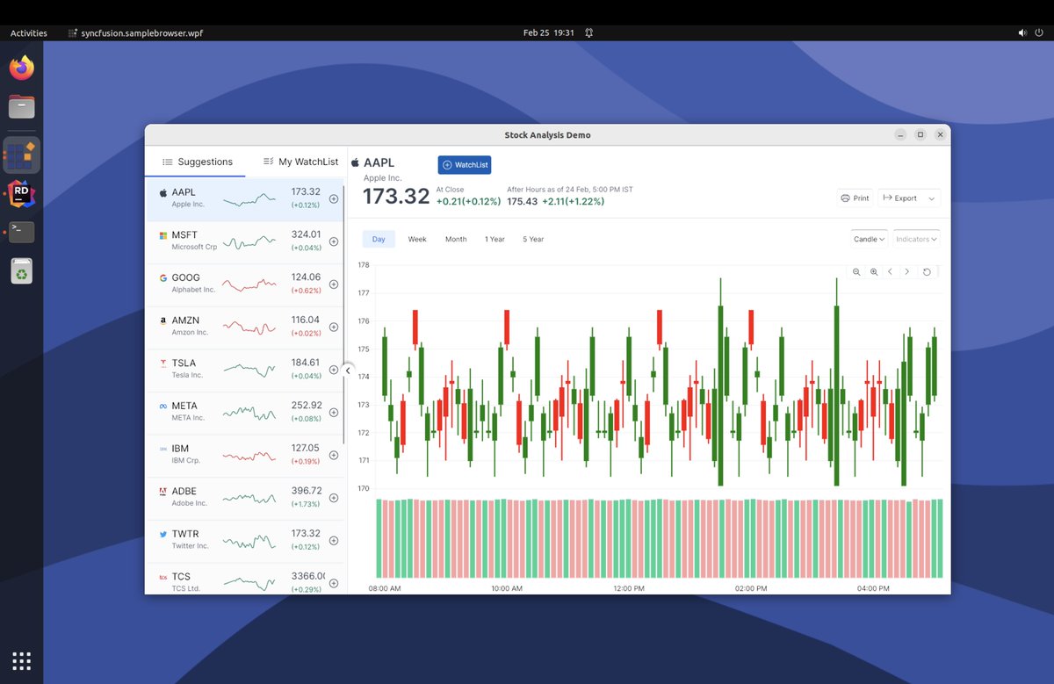Click the TWTR sparkline chart
1054x684 pixels.
[249, 543]
